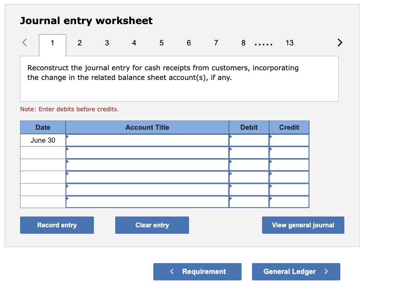The height and width of the screenshot is (286, 419).
Task: Open Account Title dropdown in June 30 row
Action: coord(147,140)
